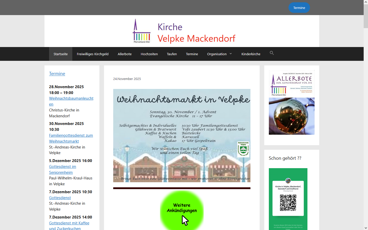Open the Allerbote cover image
Image resolution: width=368 pixels, height=230 pixels.
(292, 102)
